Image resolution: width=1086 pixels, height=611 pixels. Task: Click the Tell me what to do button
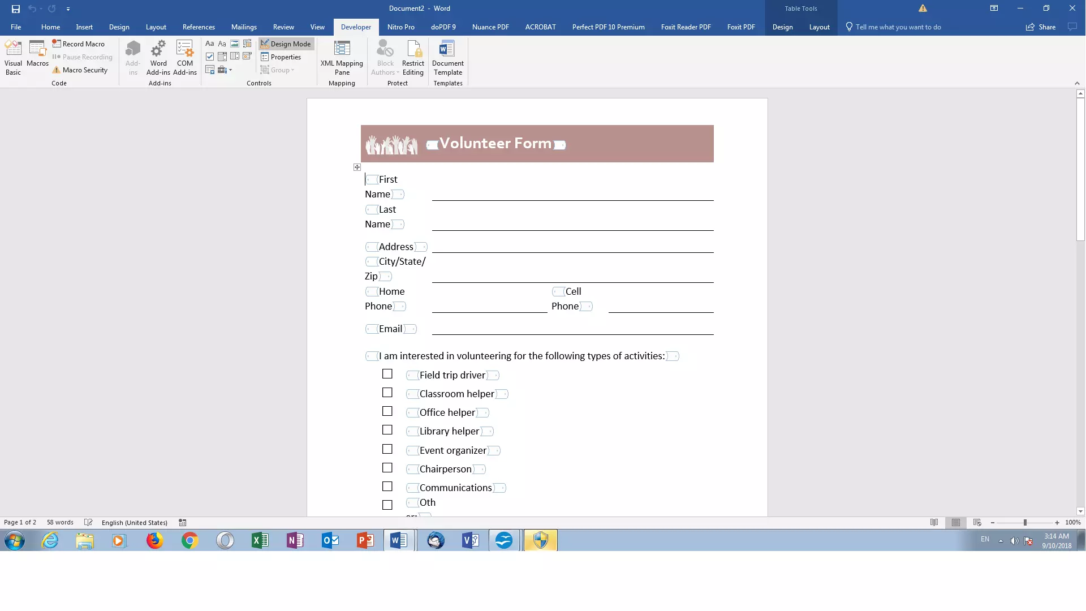pos(898,27)
